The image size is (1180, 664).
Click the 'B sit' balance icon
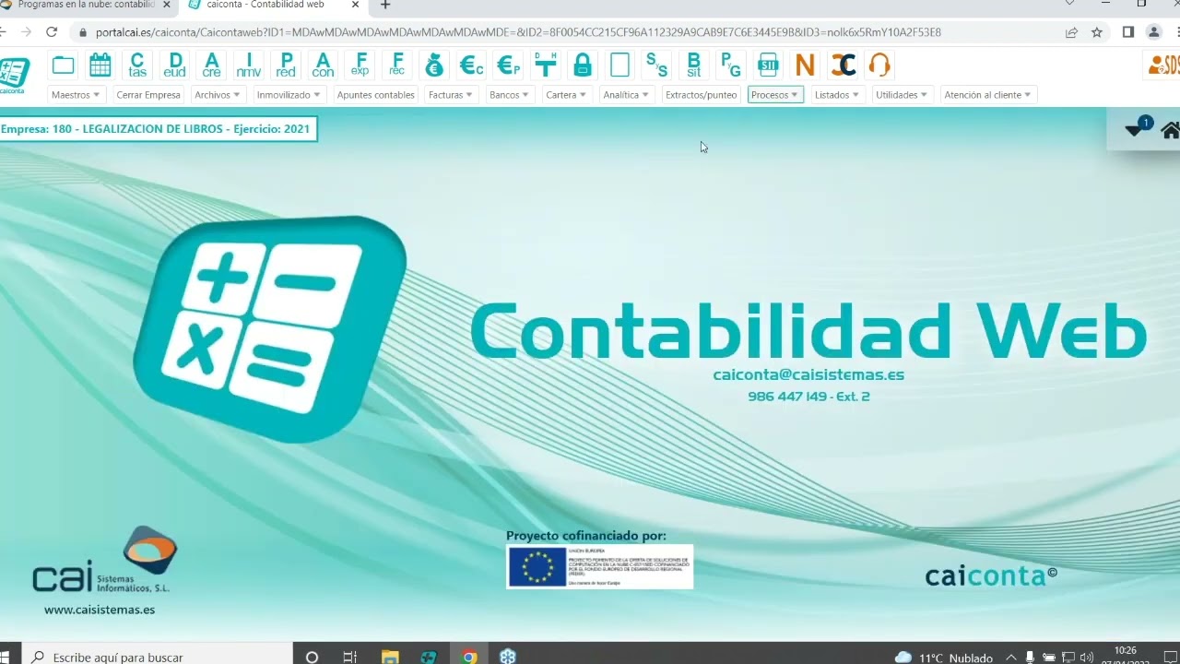click(x=694, y=65)
